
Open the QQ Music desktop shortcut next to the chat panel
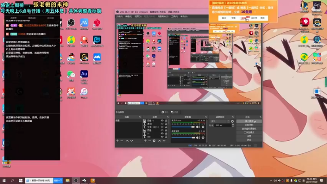[71, 41]
